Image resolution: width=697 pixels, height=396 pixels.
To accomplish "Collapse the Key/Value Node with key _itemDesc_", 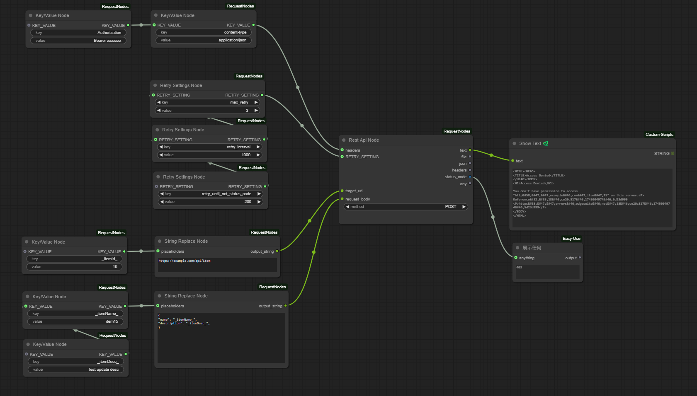I will click(28, 344).
